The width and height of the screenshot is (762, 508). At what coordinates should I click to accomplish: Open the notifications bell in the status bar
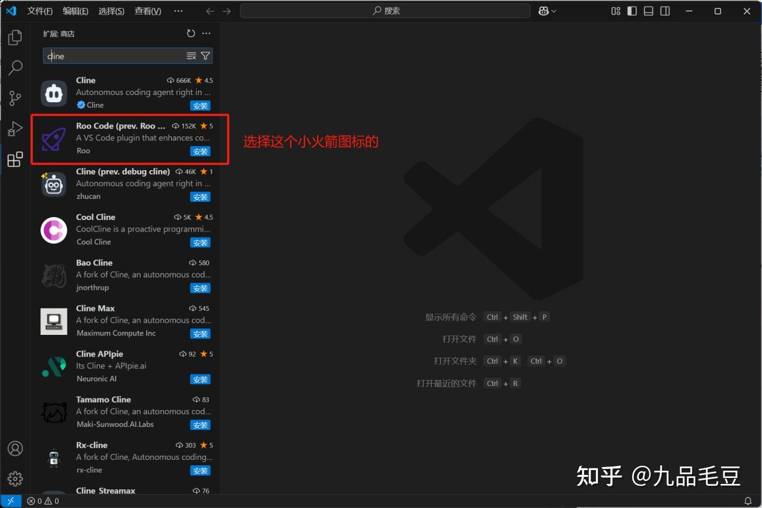click(x=748, y=500)
